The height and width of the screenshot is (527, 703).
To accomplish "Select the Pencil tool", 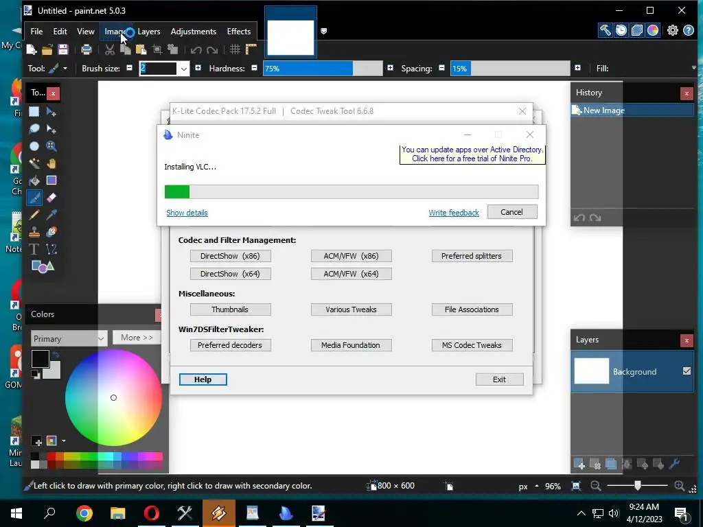I will click(x=34, y=215).
